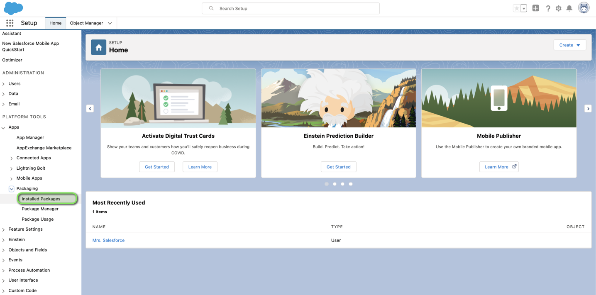This screenshot has height=295, width=596.
Task: Open the Mrs. Salesforce user link
Action: click(108, 240)
